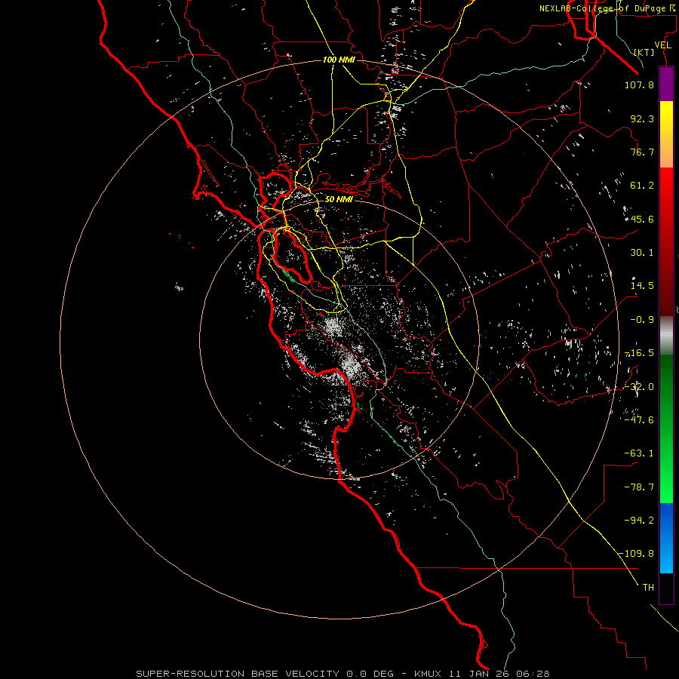Select the "-0.9" velocity scale value
679x679 pixels.
point(642,320)
